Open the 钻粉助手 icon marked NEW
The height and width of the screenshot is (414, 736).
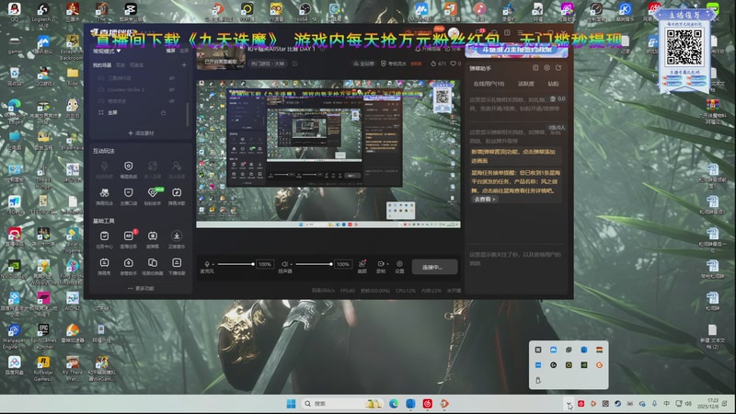pyautogui.click(x=153, y=192)
